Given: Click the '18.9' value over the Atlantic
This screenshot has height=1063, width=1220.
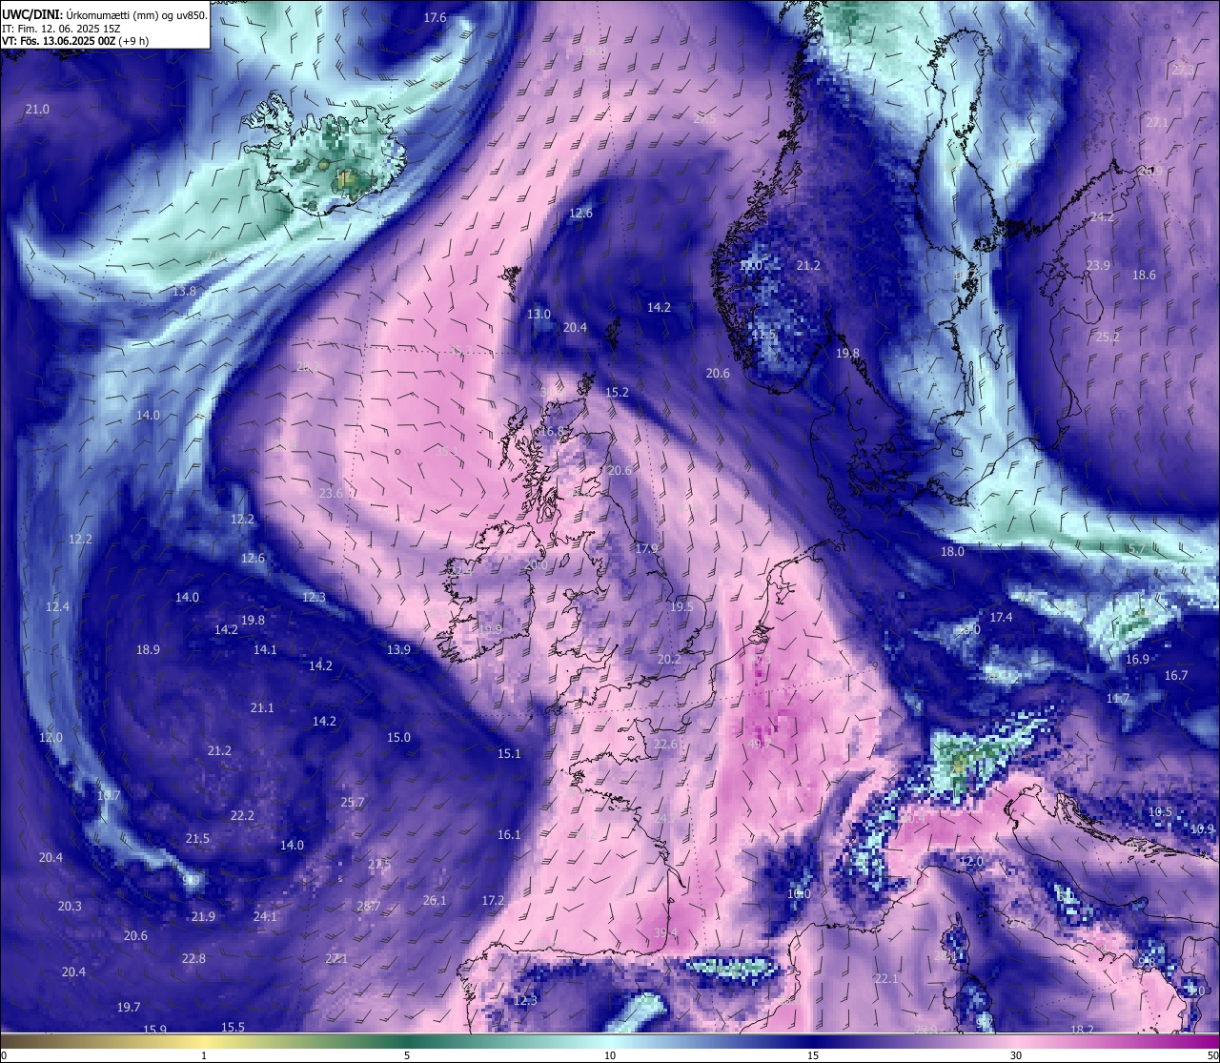Looking at the screenshot, I should click(x=148, y=649).
